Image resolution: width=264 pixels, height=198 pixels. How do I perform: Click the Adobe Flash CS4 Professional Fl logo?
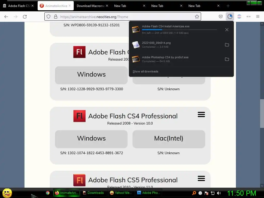click(79, 116)
